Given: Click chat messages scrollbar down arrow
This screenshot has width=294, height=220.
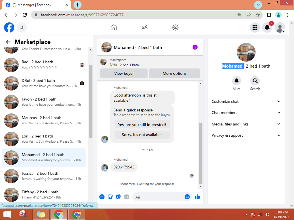Looking at the screenshot, I should click(200, 186).
